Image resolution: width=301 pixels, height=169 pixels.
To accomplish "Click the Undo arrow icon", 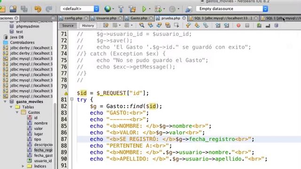I will tap(38, 9).
